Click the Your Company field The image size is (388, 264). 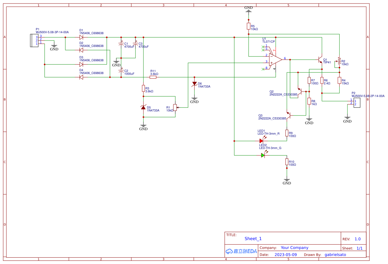(x=294, y=248)
